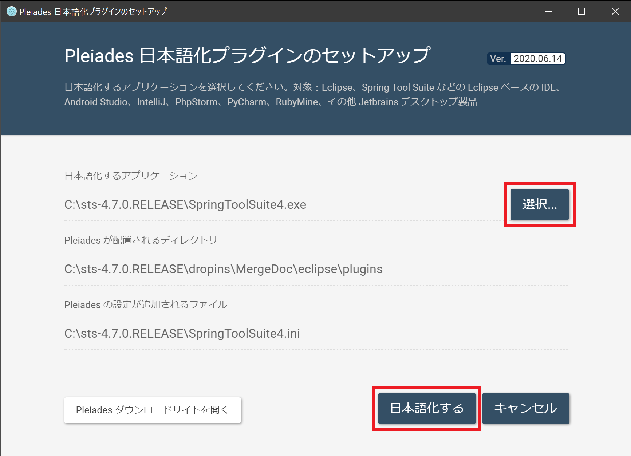Click the label 日本語化するアプリケーション
The width and height of the screenshot is (631, 456).
point(131,176)
